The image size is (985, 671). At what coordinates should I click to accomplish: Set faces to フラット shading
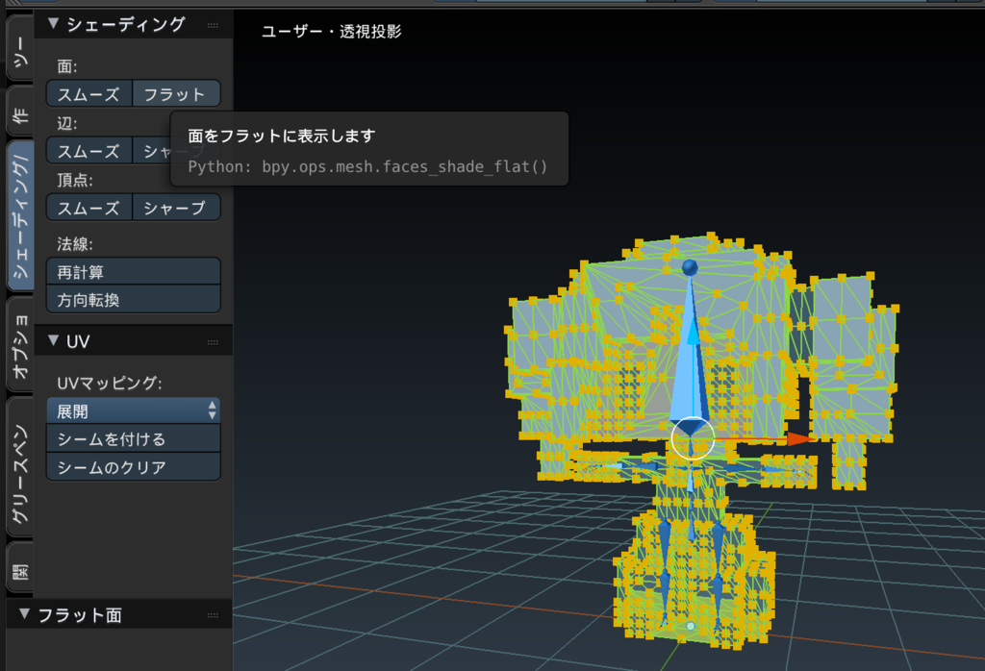pyautogui.click(x=177, y=93)
